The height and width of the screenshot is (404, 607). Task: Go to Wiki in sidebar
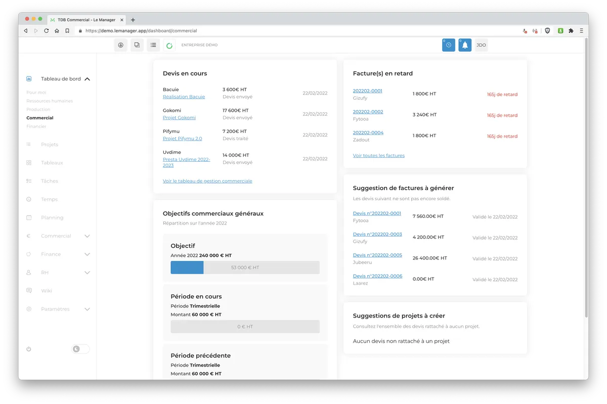(47, 291)
